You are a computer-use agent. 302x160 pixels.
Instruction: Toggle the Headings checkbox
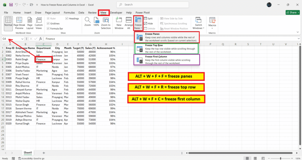point(67,19)
